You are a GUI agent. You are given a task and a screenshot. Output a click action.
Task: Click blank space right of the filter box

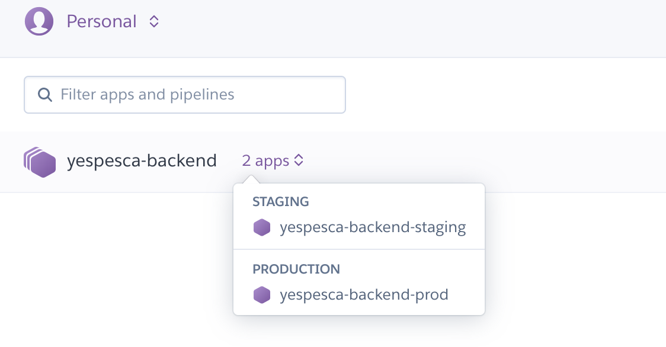504,95
